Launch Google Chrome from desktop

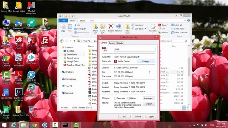point(6,60)
